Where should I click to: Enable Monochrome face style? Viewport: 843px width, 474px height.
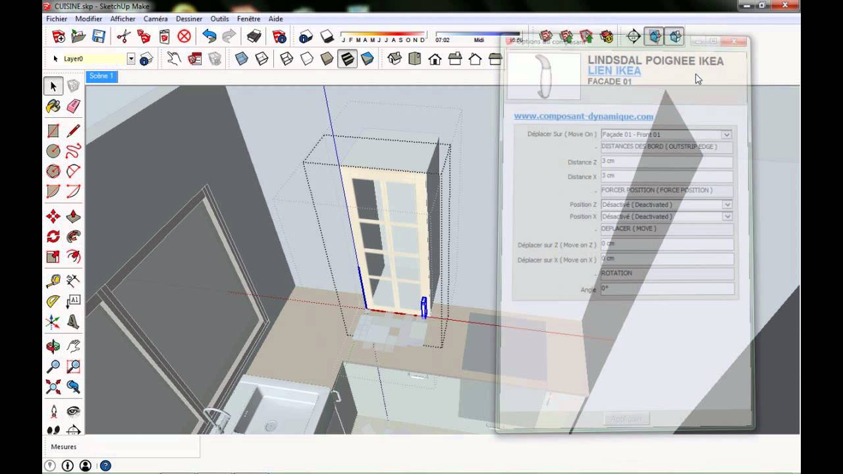point(367,59)
